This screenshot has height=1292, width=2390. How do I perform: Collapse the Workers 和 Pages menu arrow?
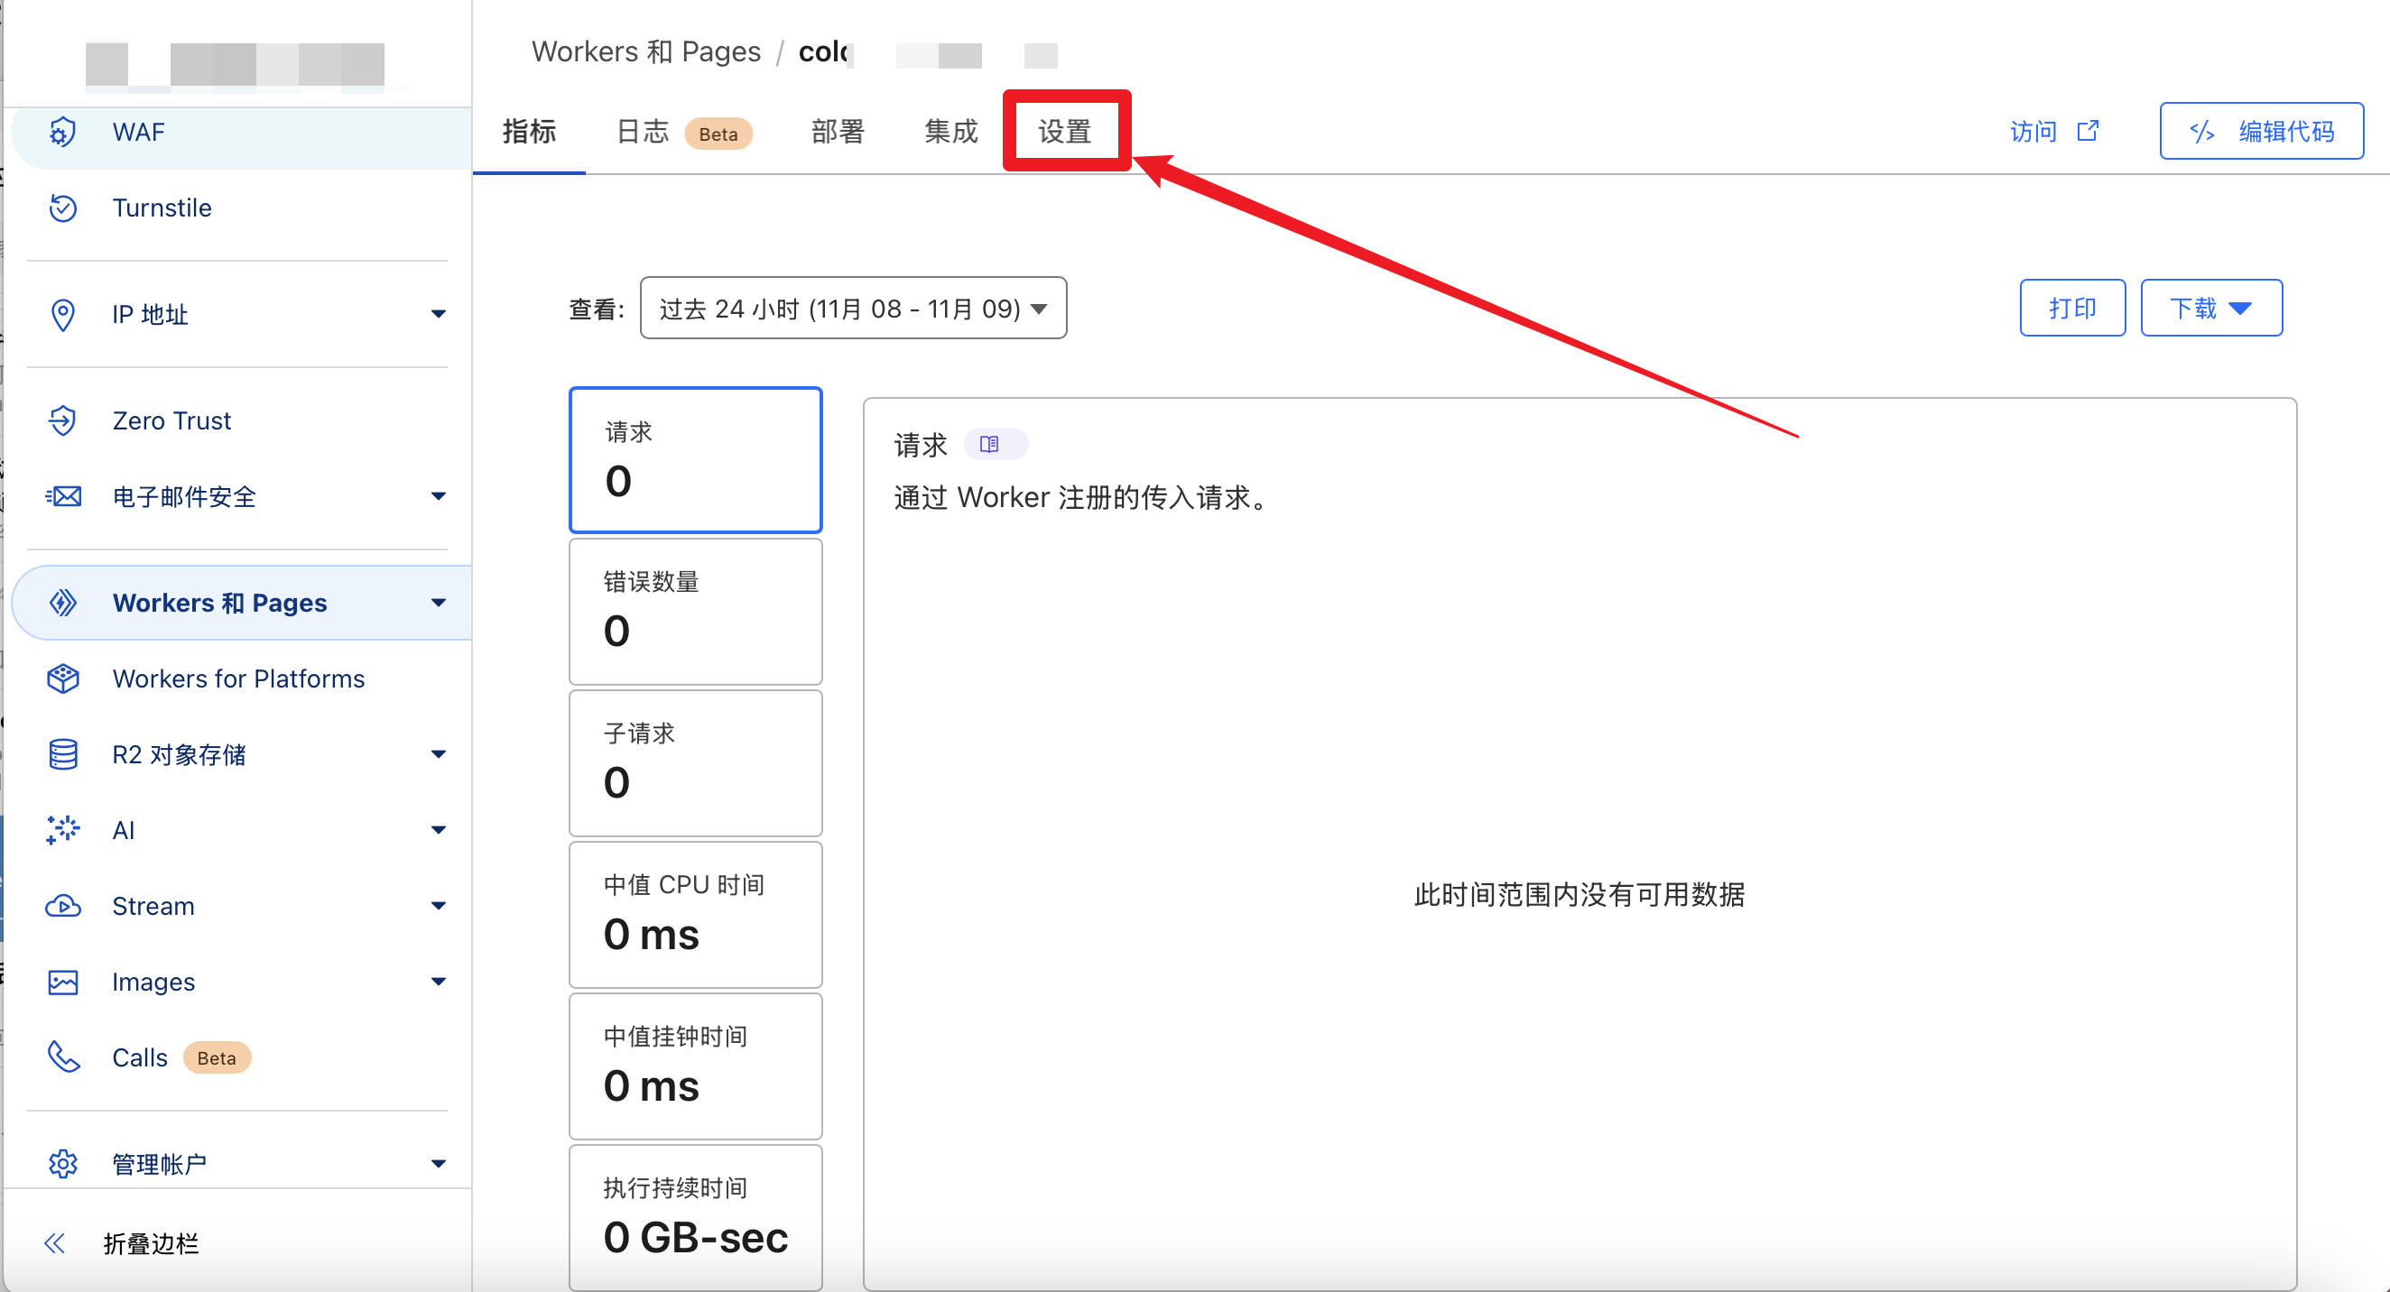(438, 603)
